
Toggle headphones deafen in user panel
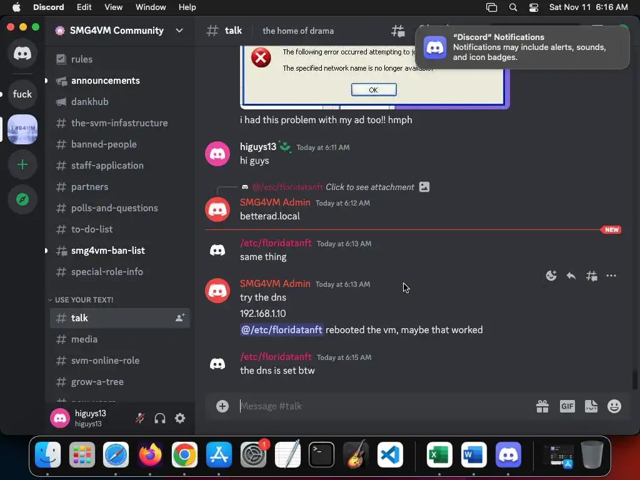point(160,418)
